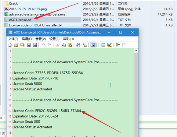Undo the last edit
The image size is (177, 137).
43,45
